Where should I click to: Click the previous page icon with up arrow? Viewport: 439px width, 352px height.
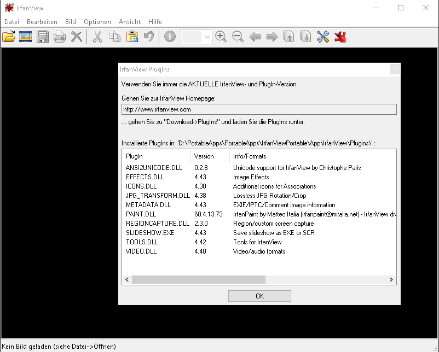288,37
